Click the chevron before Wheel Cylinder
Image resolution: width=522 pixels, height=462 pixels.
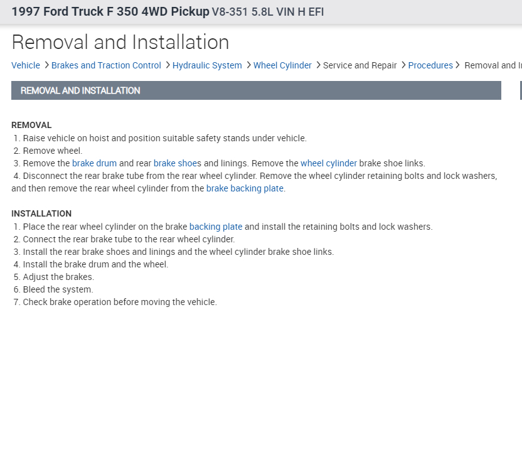(248, 65)
